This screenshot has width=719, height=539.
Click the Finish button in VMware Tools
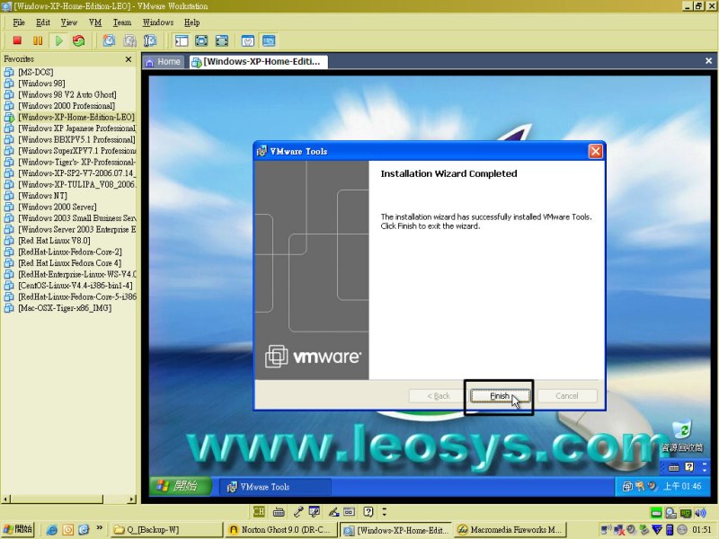(500, 396)
